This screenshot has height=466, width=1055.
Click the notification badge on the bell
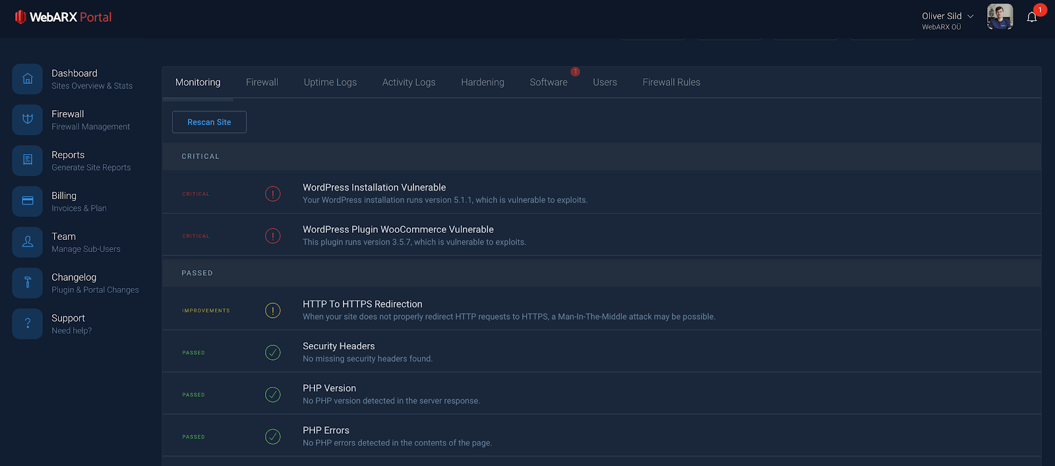point(1040,10)
